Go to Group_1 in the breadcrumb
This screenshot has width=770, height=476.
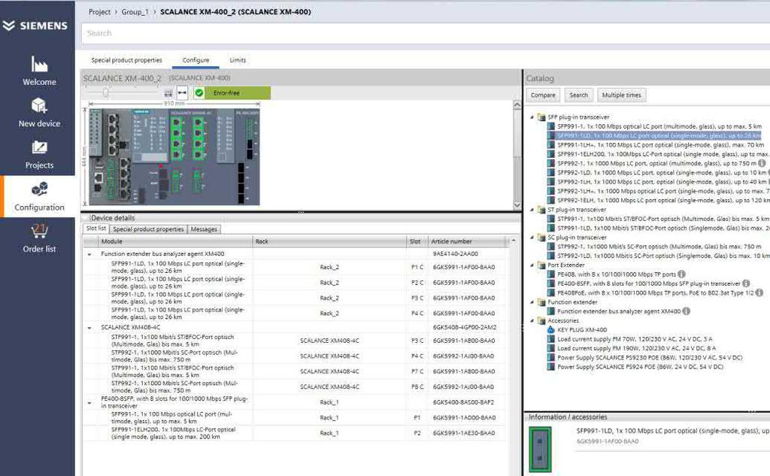pos(135,12)
